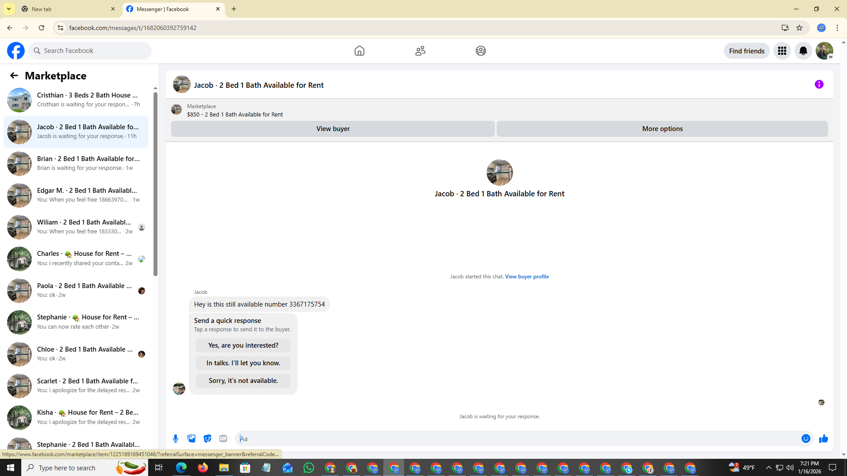Click the View buyer button
This screenshot has height=476, width=847.
333,129
